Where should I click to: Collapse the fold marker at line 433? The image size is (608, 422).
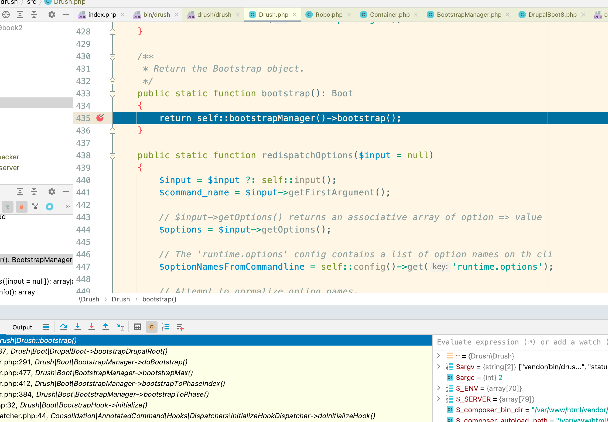(112, 94)
